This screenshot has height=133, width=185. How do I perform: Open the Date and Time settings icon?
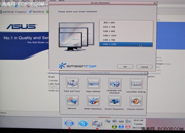pos(72,83)
